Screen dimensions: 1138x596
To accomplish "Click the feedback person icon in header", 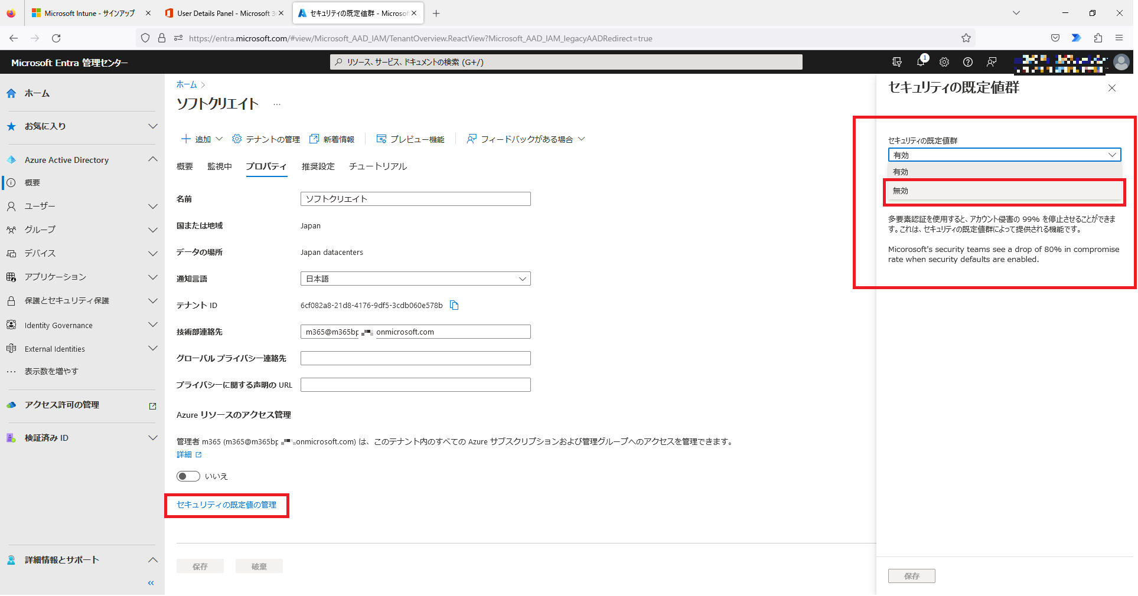I will (x=992, y=62).
